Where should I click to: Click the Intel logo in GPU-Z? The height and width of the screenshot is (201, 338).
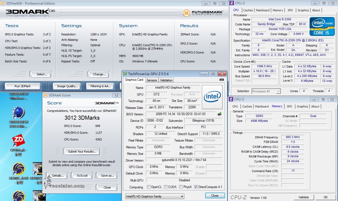pyautogui.click(x=212, y=97)
